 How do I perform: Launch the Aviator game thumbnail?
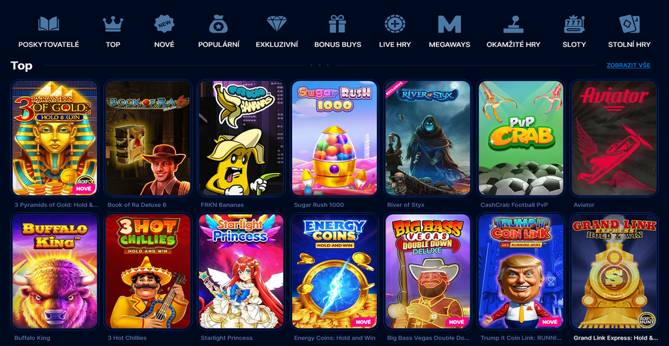tap(614, 138)
